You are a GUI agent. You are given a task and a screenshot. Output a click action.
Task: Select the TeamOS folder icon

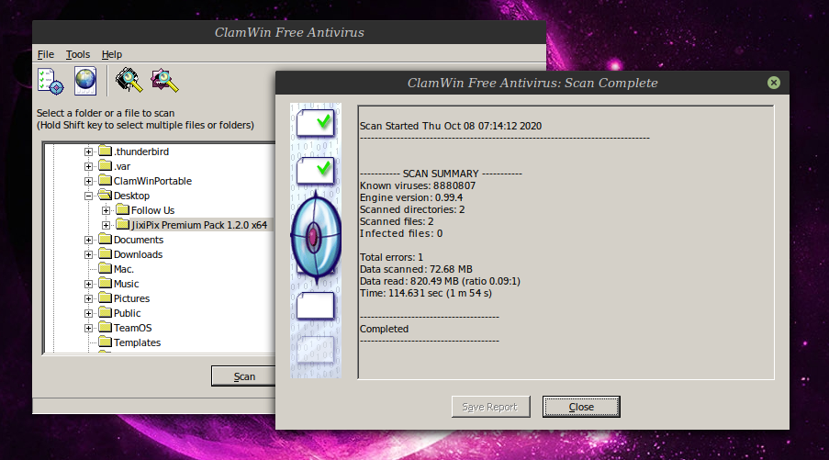106,328
